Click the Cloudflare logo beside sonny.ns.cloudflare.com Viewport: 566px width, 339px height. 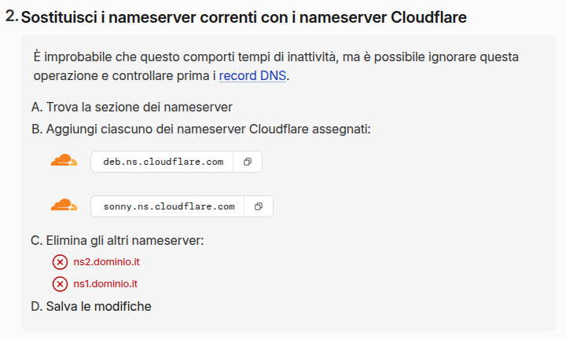click(64, 205)
